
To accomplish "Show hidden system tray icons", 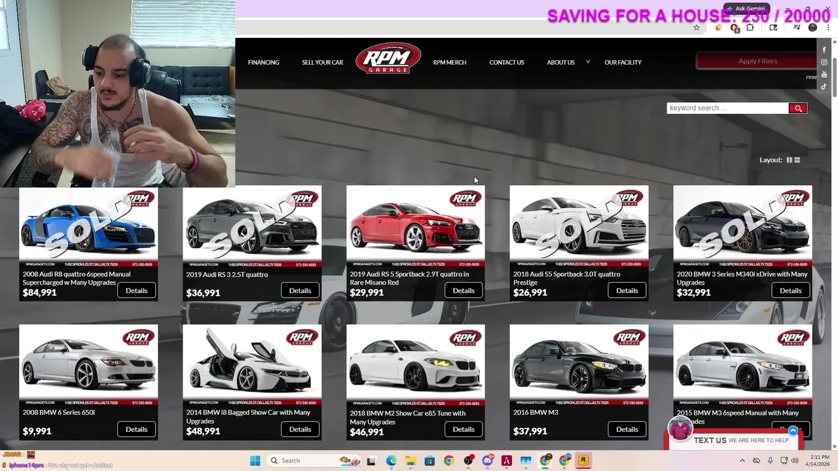I will tap(742, 461).
